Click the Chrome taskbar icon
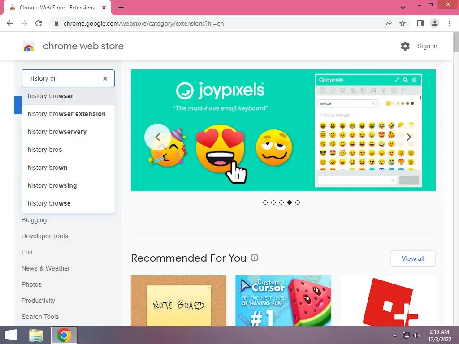The height and width of the screenshot is (344, 459). pyautogui.click(x=64, y=335)
